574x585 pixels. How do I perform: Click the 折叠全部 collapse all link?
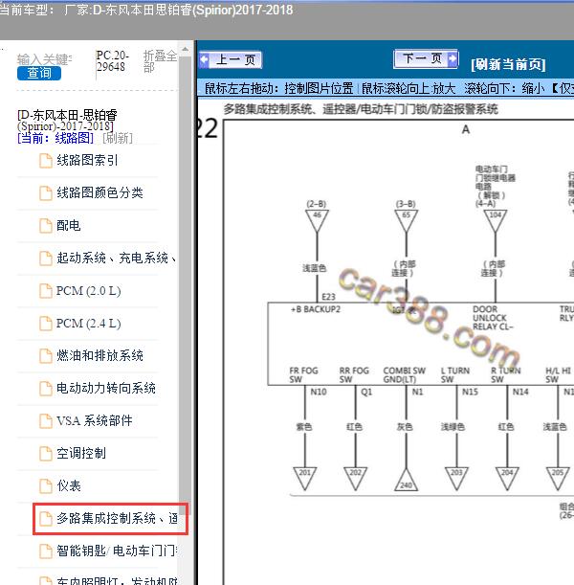(160, 61)
